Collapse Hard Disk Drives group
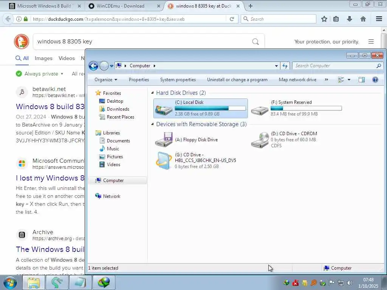The image size is (387, 290). (153, 93)
